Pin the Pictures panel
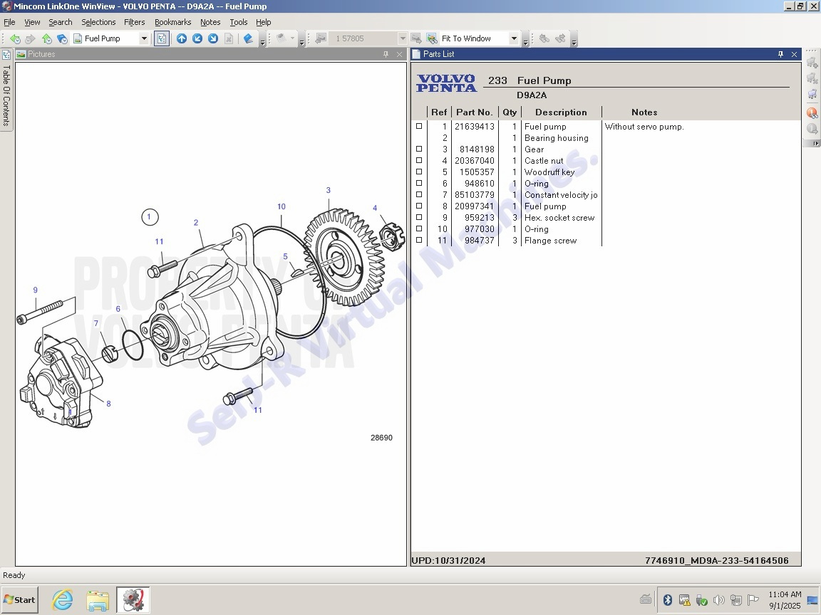This screenshot has width=821, height=615. [386, 54]
